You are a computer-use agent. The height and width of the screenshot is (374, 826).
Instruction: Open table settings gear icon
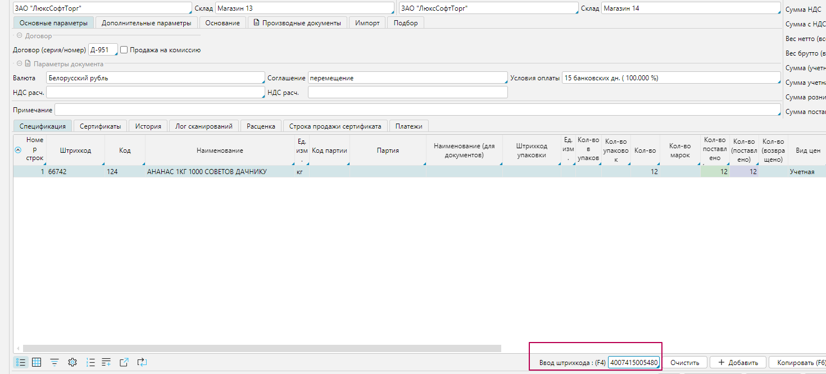(72, 362)
